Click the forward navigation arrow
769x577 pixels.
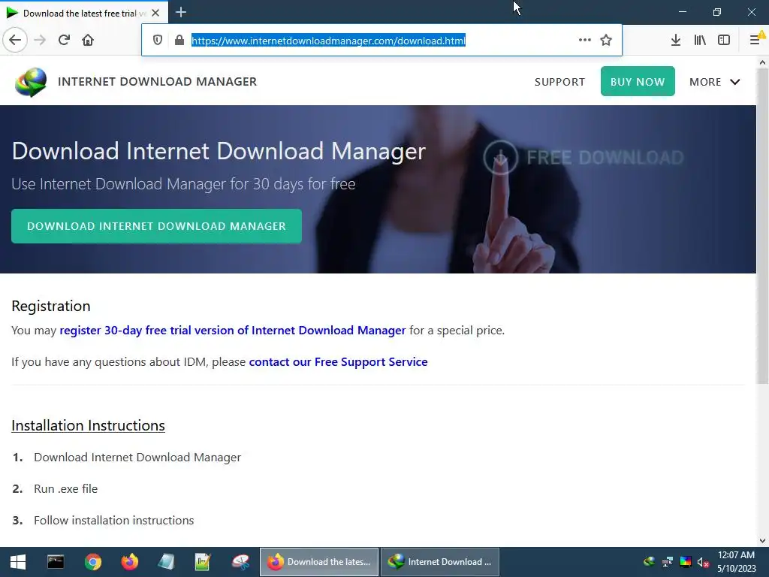(40, 40)
